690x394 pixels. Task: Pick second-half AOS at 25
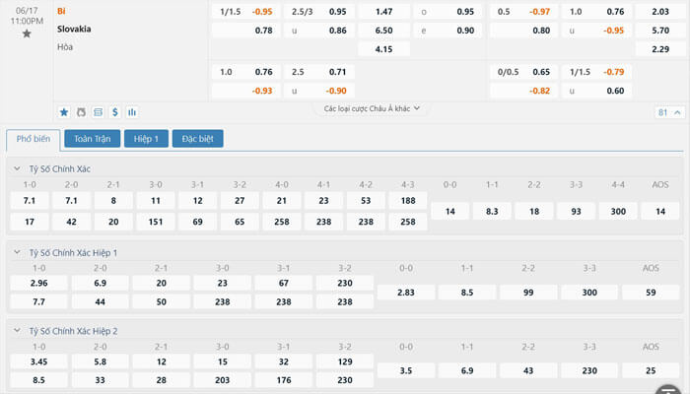(651, 370)
